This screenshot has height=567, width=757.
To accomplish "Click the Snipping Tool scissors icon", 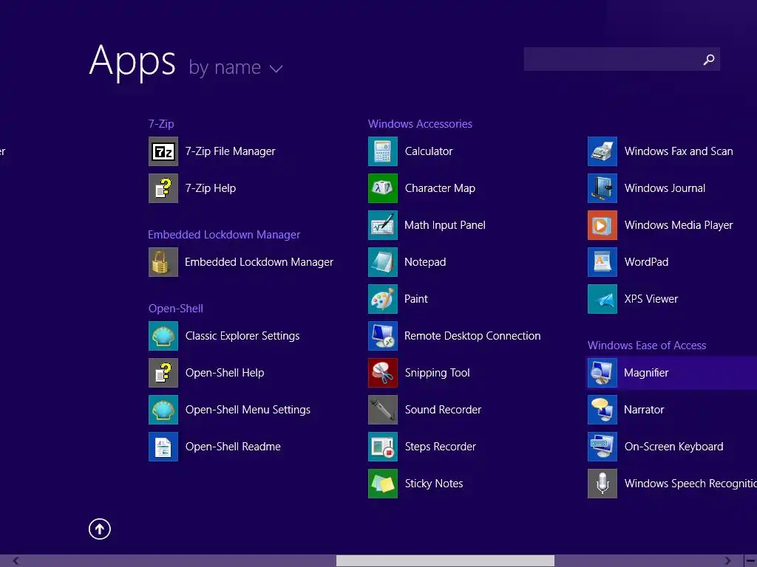I will pyautogui.click(x=383, y=373).
